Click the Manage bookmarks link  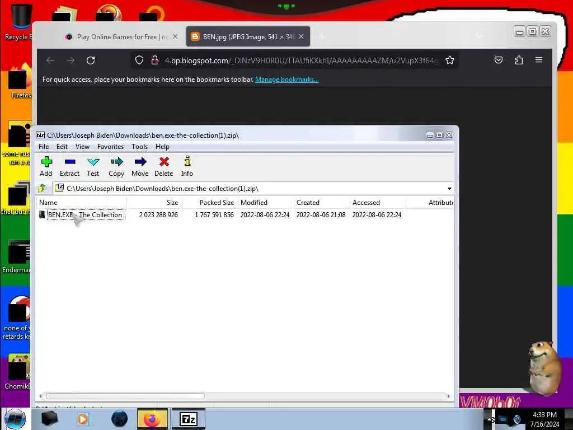287,80
